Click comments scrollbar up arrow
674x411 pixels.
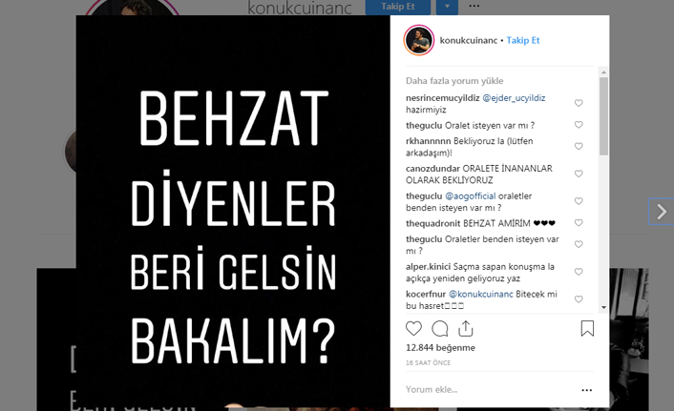click(604, 72)
